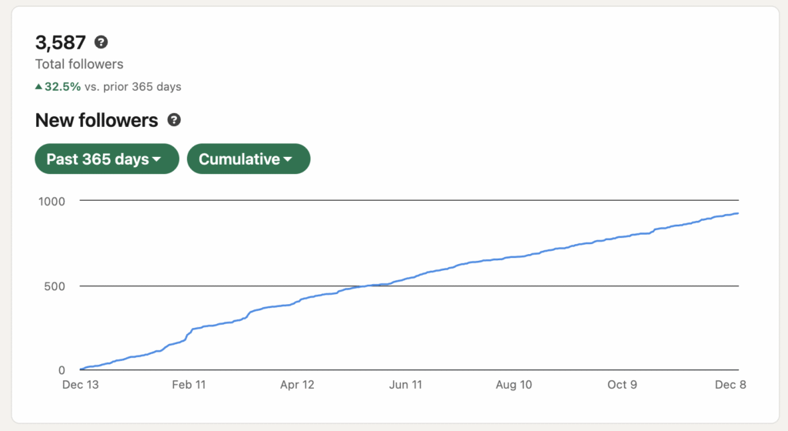The image size is (788, 431).
Task: Click the Jun 11 x-axis label
Action: [x=406, y=384]
